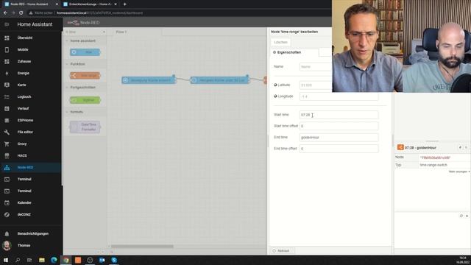This screenshot has height=265, width=471.
Task: Focus the Start time field
Action: point(339,115)
